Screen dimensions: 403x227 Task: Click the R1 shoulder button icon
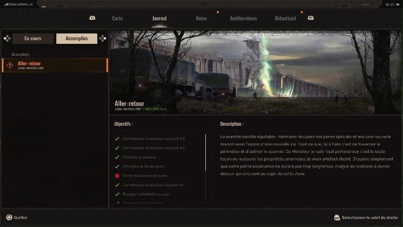310,18
